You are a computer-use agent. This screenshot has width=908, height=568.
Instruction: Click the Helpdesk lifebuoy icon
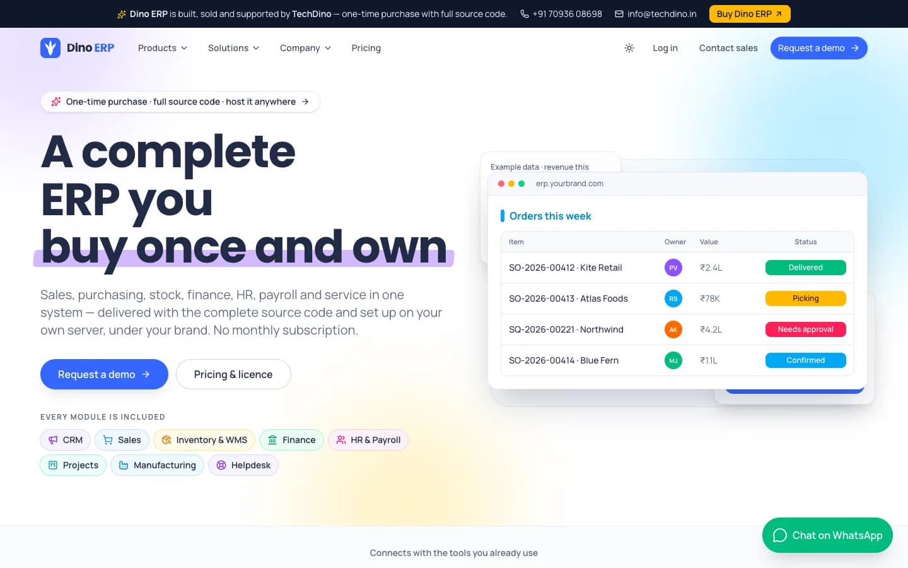tap(221, 465)
